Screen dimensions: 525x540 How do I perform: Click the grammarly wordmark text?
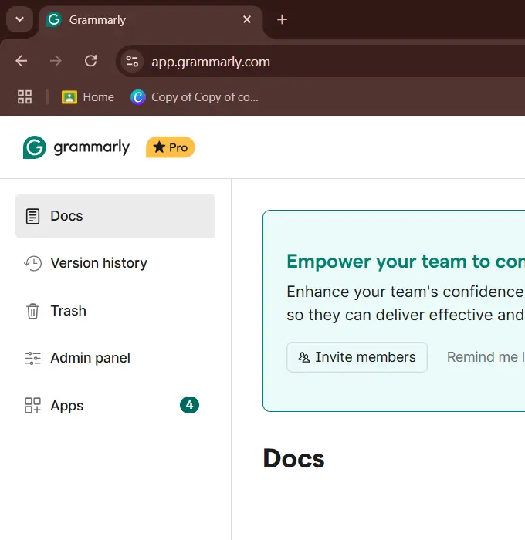[92, 147]
